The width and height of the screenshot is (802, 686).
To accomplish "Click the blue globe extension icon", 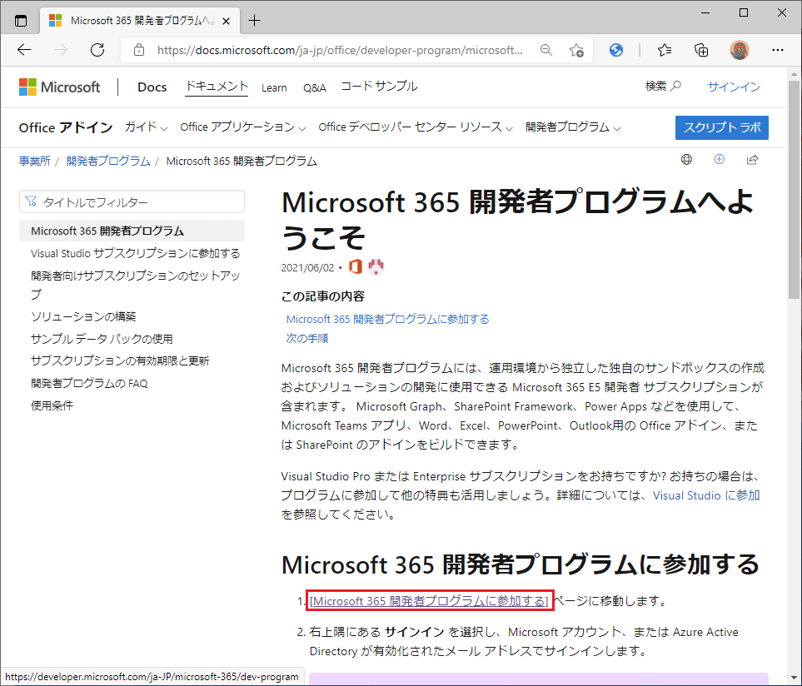I will [616, 50].
